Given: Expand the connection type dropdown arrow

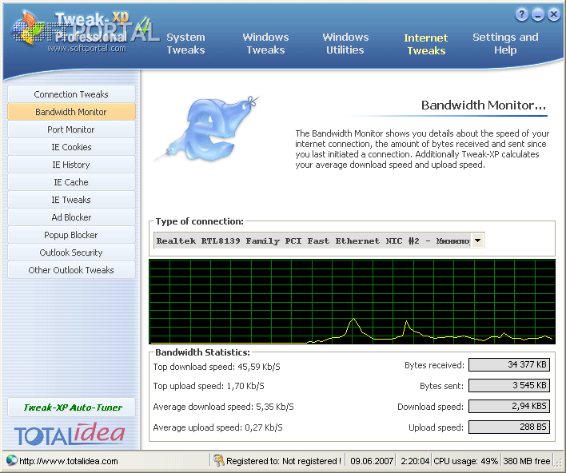Looking at the screenshot, I should point(477,240).
